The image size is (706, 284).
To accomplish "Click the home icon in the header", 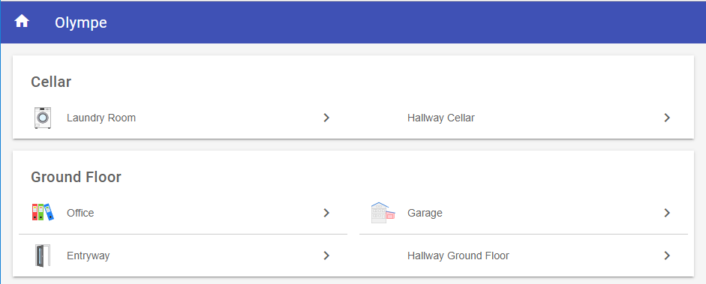I will [22, 21].
